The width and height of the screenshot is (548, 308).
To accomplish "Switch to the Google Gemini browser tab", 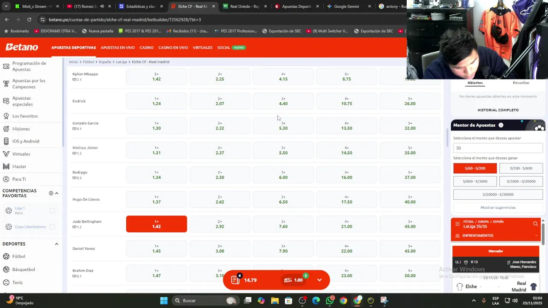I will tap(346, 6).
